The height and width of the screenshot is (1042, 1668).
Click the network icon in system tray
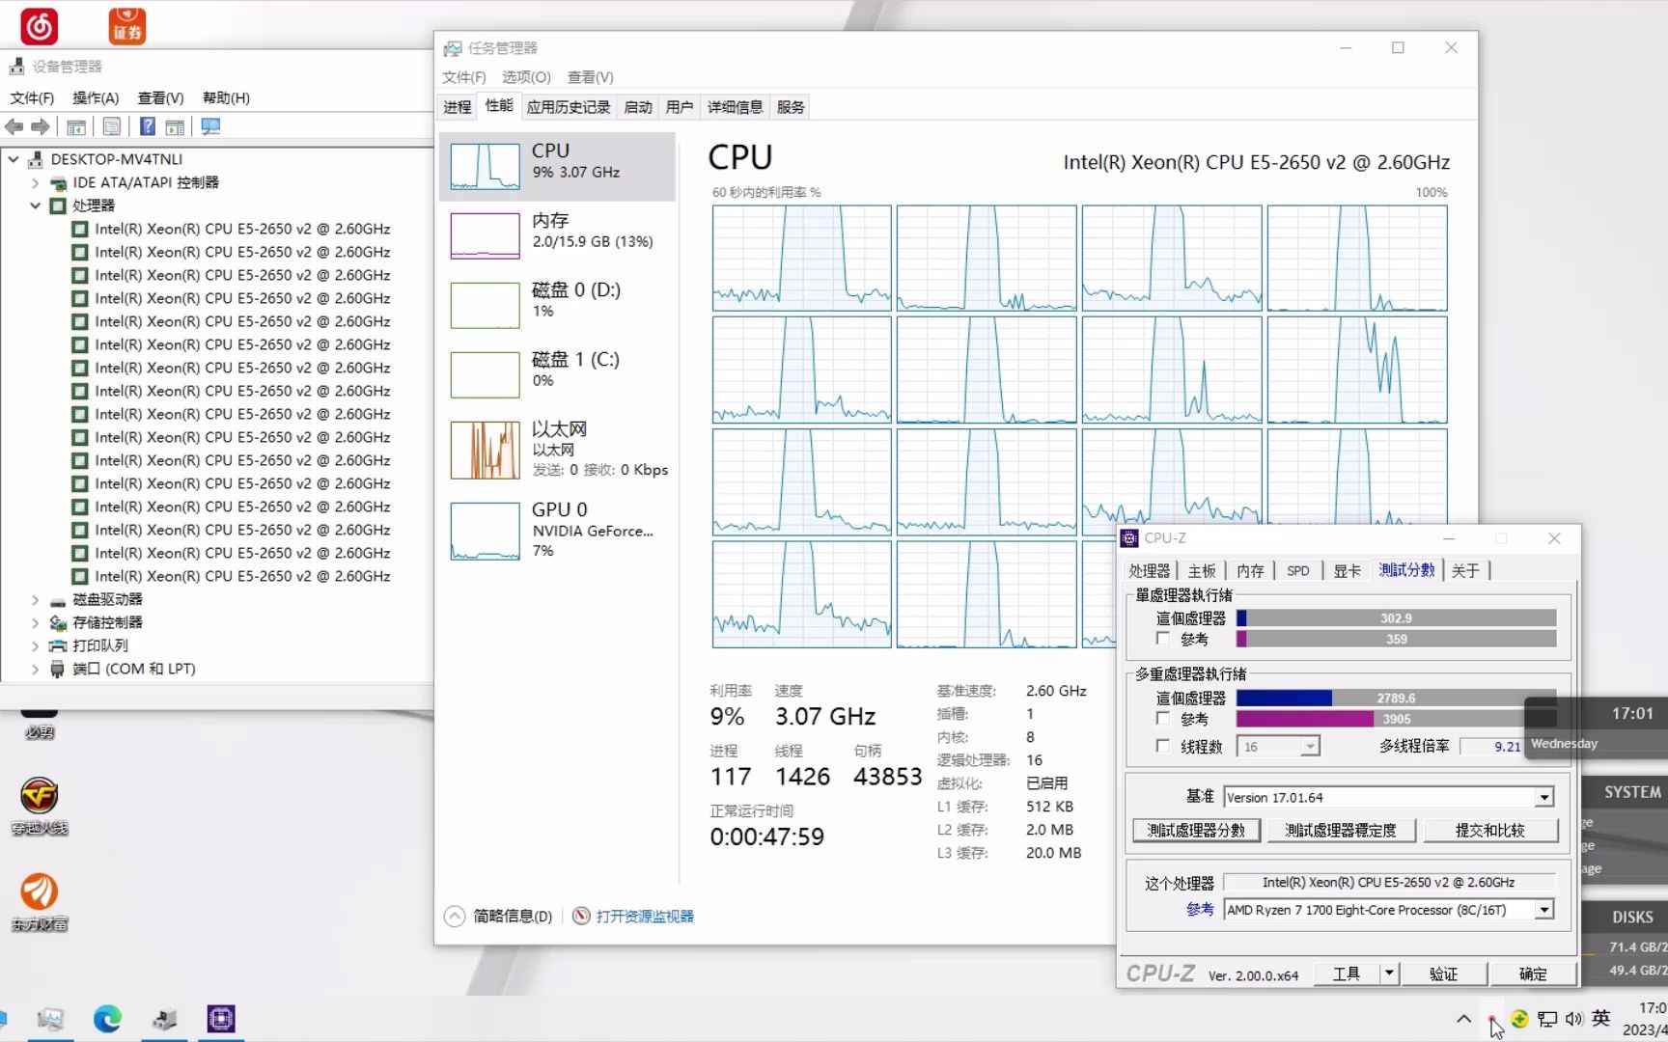point(1547,1019)
